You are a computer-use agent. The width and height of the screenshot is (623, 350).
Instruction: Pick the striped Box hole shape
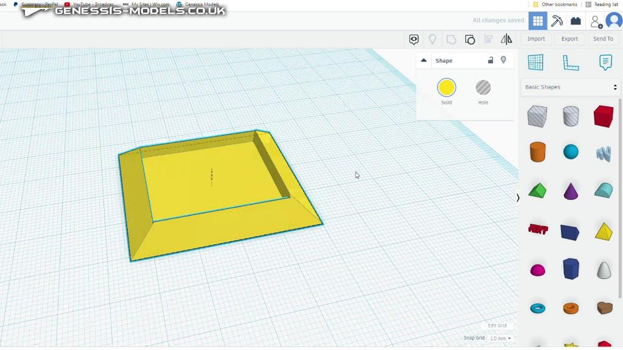537,116
